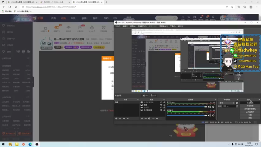Hide the 显示器采集 display capture source

(161, 110)
